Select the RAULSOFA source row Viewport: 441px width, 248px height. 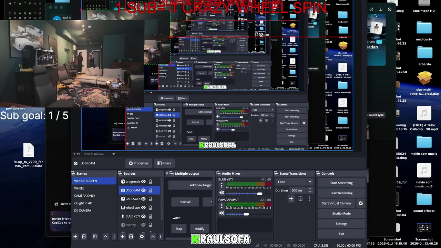(x=140, y=199)
